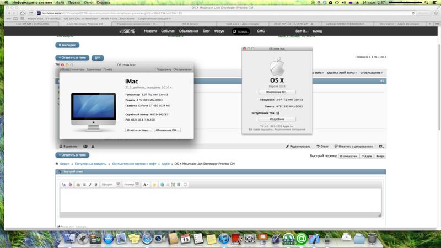Select Память tab in About This Mac
The width and height of the screenshot is (441, 248).
pos(107,69)
